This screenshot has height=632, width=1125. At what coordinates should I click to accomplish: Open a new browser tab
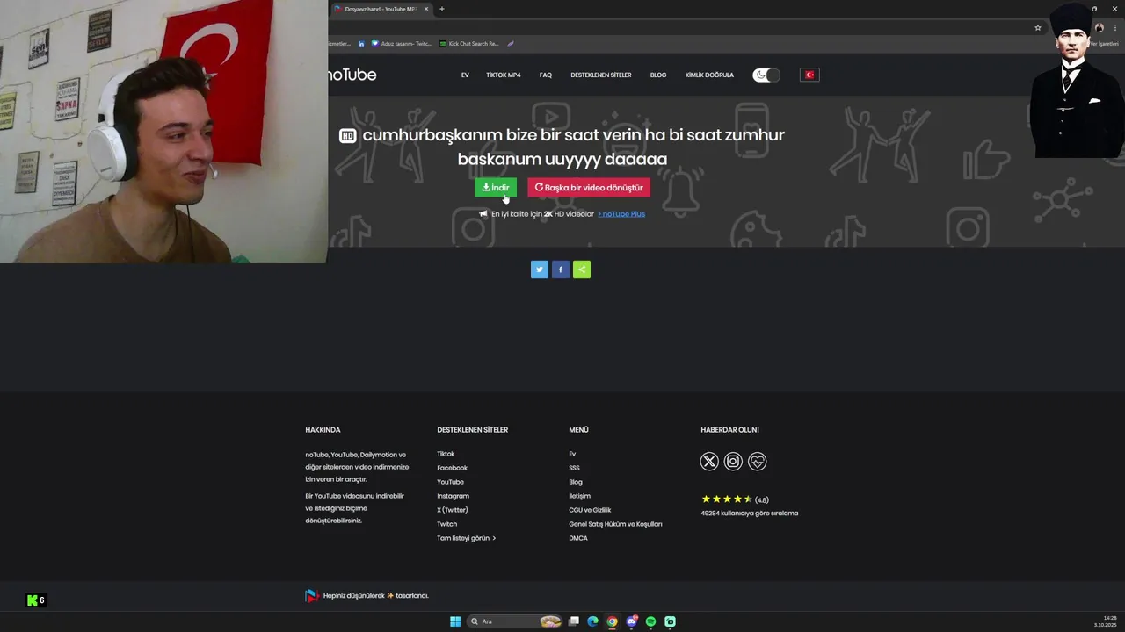(x=442, y=9)
